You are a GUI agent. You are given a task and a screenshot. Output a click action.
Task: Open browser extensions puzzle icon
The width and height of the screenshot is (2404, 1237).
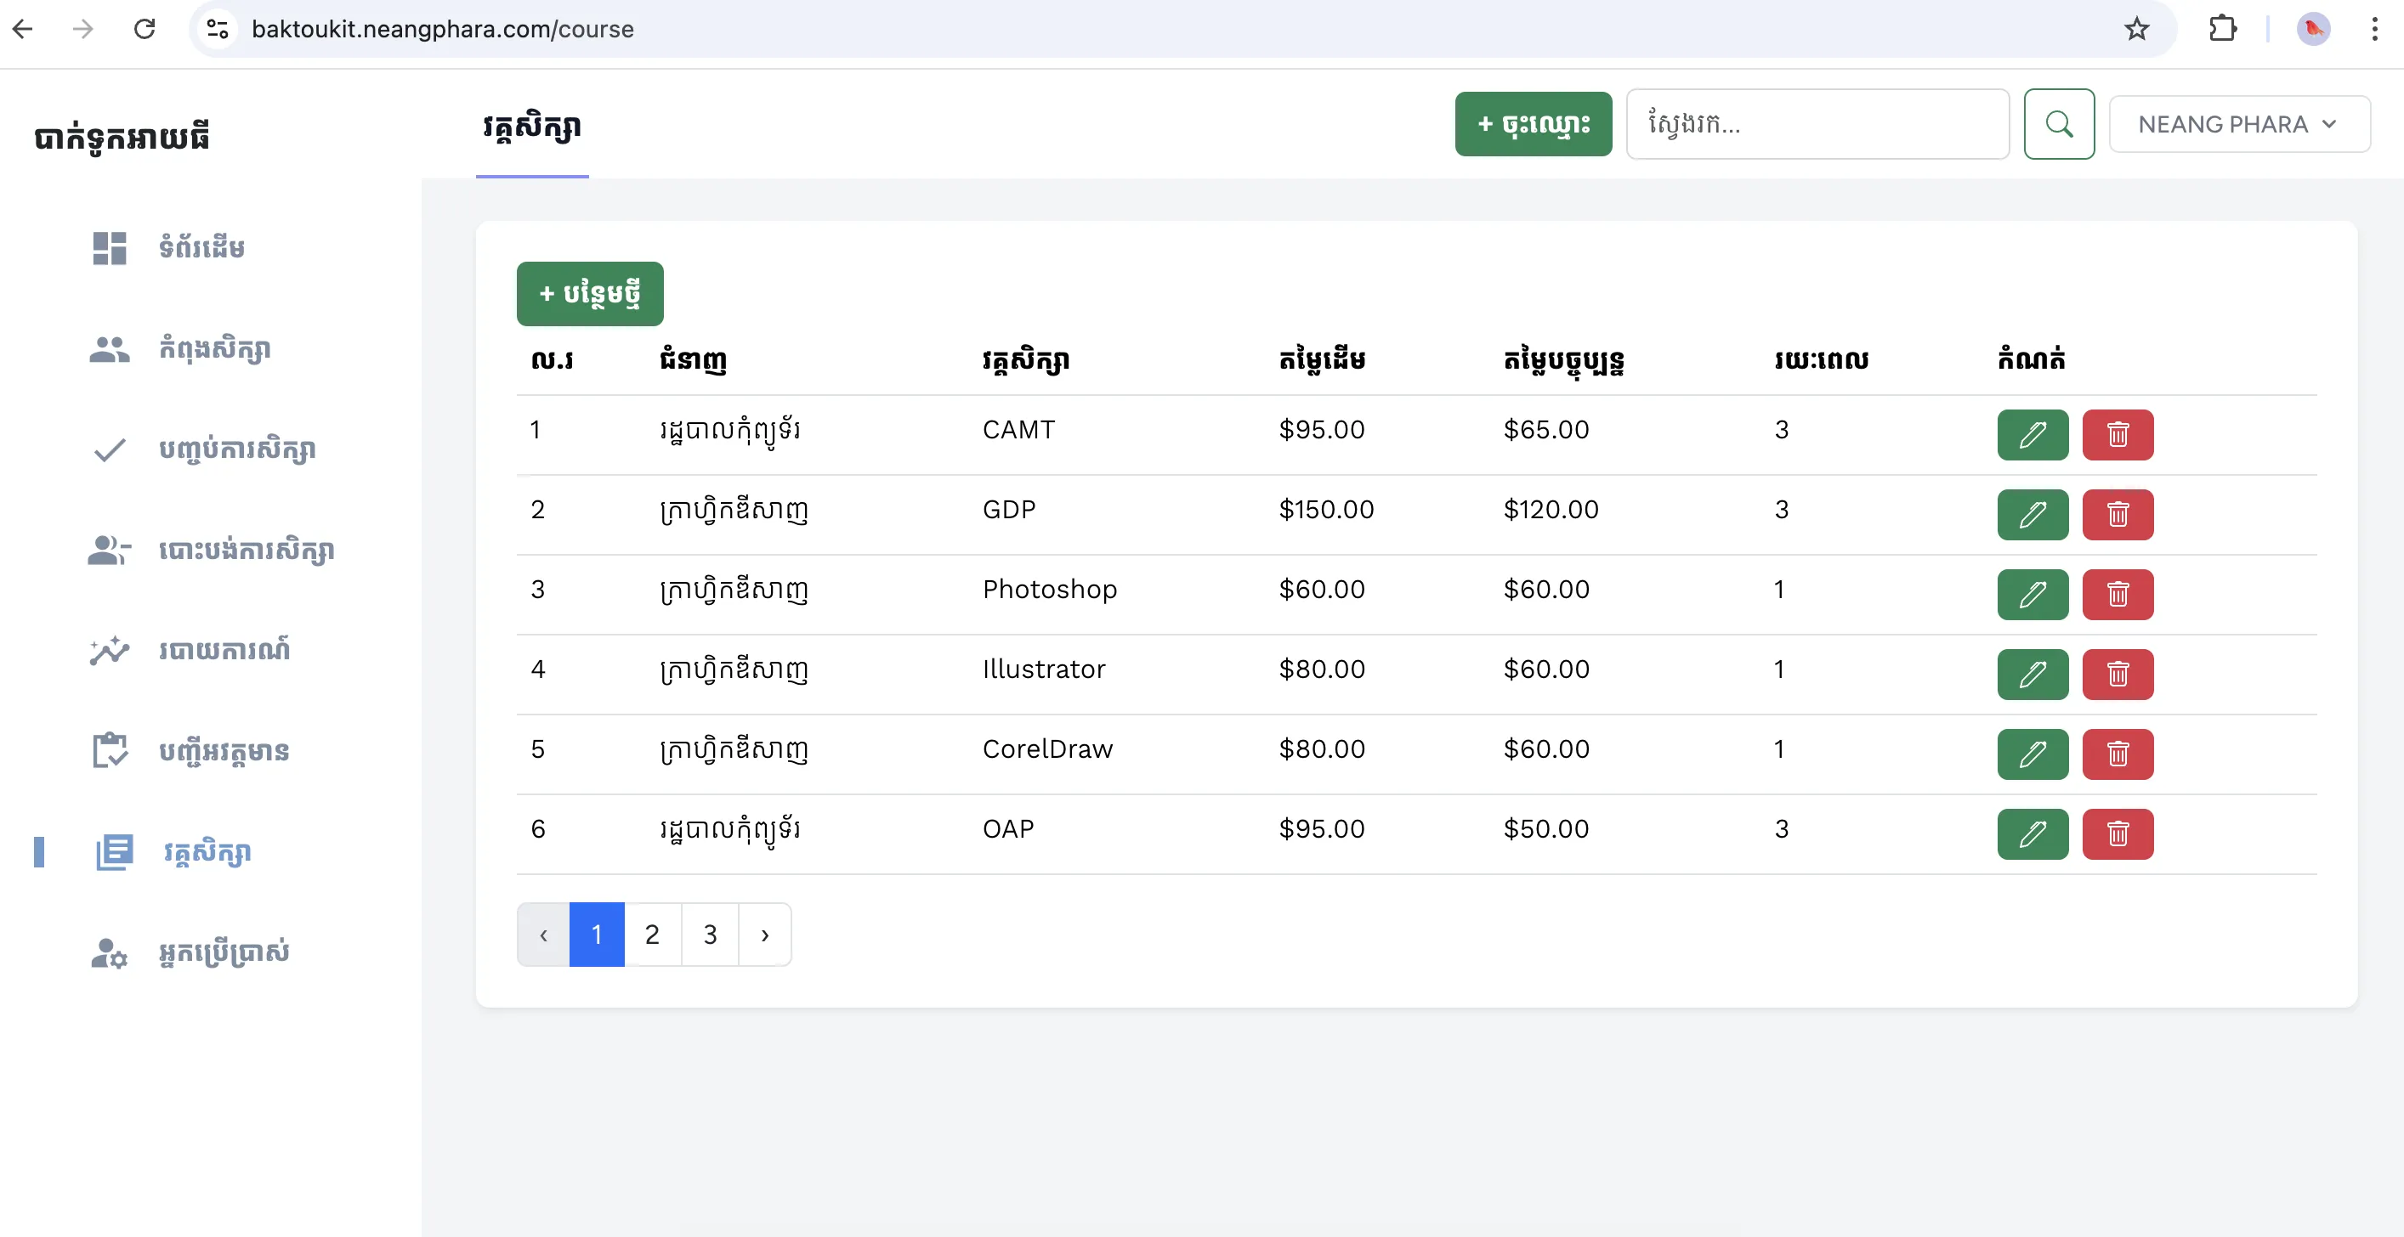[2222, 29]
